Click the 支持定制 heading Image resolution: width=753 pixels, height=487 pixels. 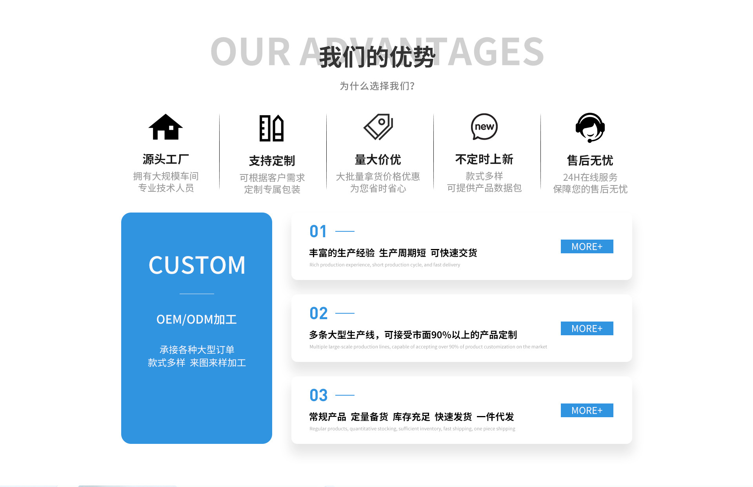tap(272, 161)
